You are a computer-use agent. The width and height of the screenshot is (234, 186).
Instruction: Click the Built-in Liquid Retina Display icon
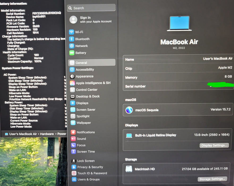tap(129, 136)
